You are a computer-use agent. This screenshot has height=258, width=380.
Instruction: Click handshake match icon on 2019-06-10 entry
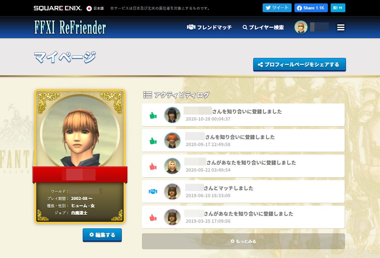(x=153, y=192)
